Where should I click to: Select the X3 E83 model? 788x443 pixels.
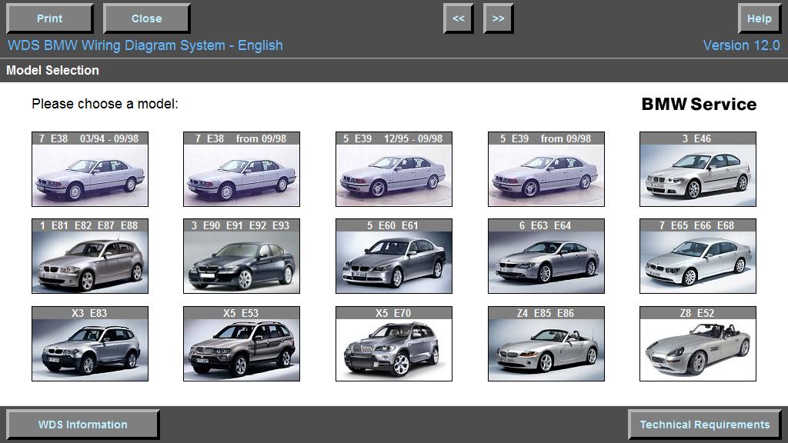click(x=90, y=344)
